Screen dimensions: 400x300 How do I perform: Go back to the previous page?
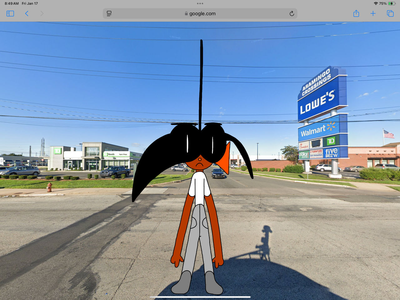(27, 13)
